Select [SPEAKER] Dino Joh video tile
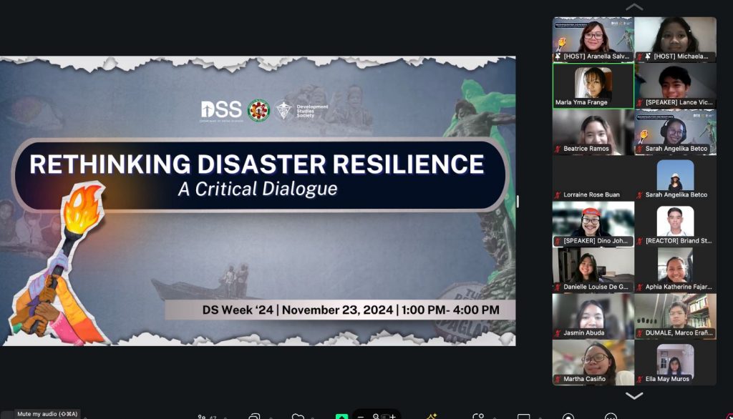This screenshot has height=419, width=733. point(593,225)
